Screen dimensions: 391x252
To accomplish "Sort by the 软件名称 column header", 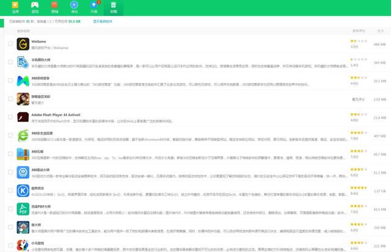I will click(x=23, y=31).
